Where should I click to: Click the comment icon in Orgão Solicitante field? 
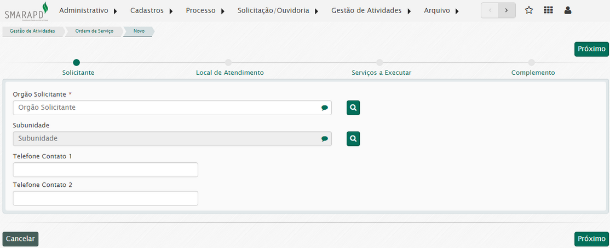325,108
